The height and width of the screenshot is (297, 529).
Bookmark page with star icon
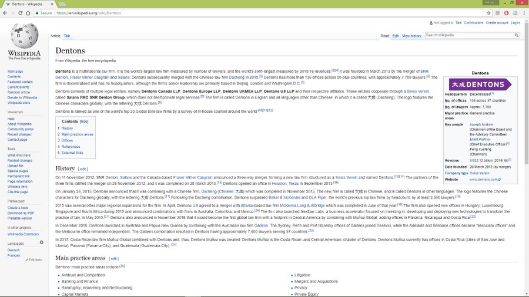click(488, 13)
